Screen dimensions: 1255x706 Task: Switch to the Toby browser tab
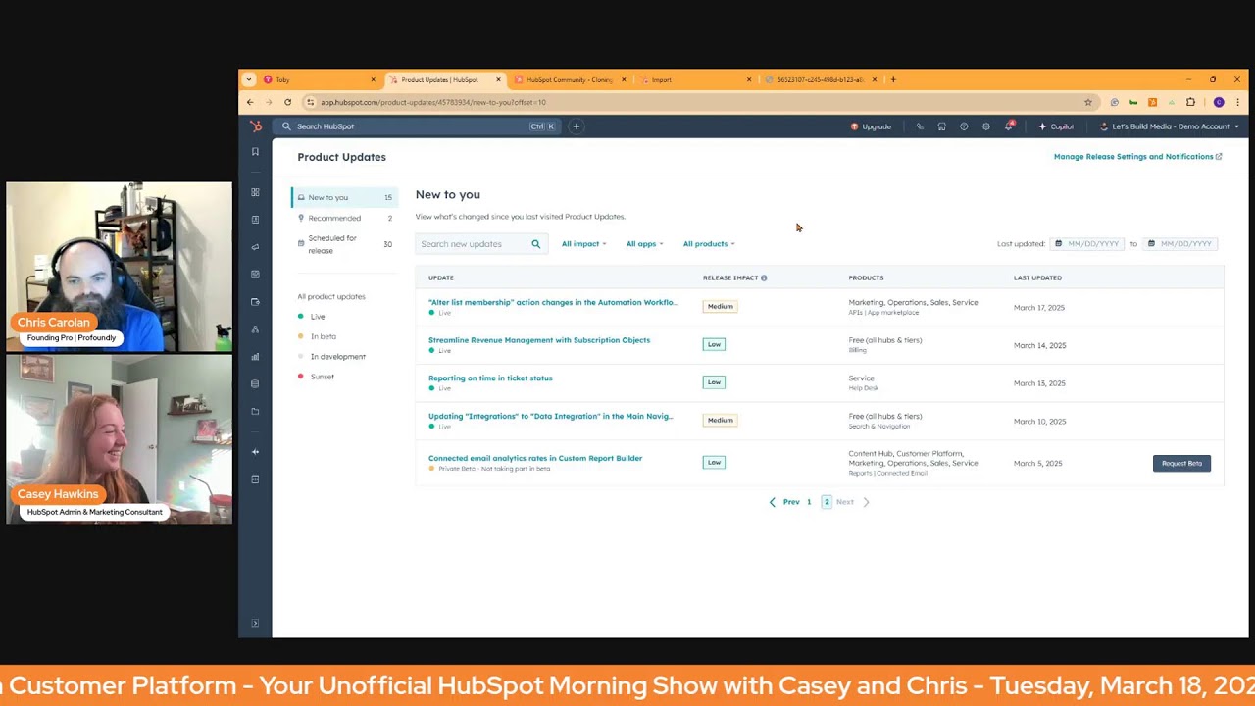pos(319,79)
